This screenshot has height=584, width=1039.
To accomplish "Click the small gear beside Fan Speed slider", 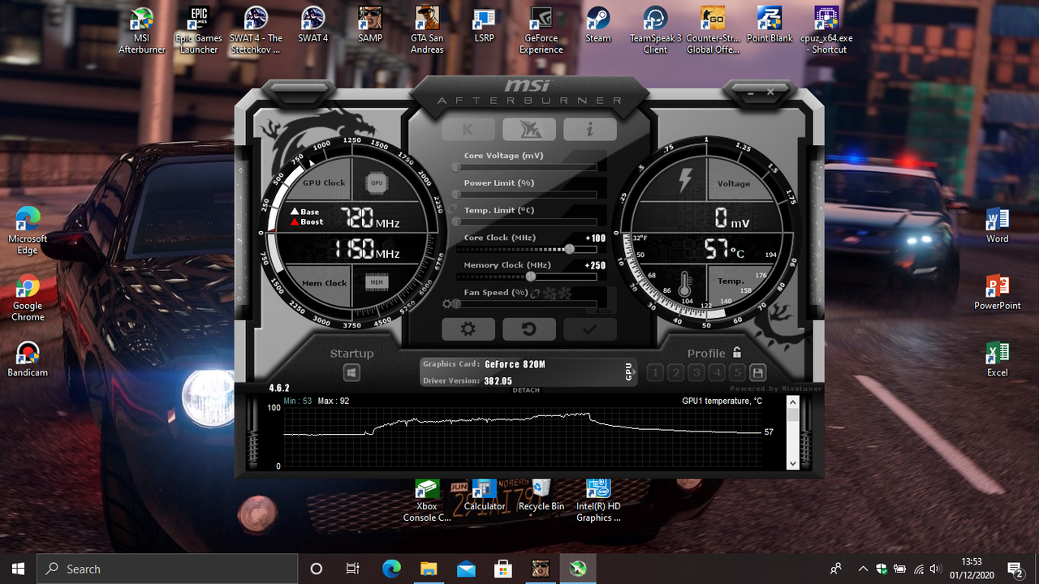I will pyautogui.click(x=446, y=304).
